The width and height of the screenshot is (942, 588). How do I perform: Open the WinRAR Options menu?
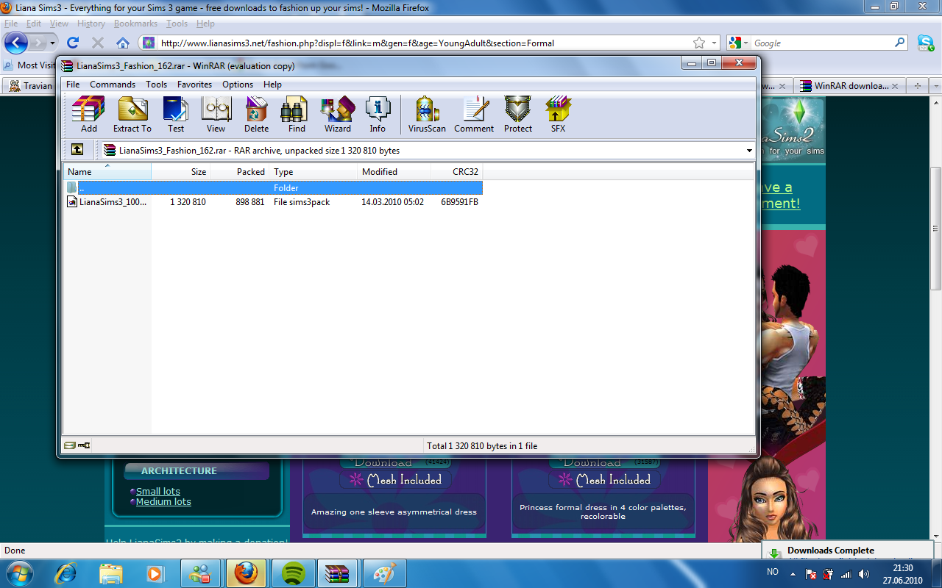[238, 85]
